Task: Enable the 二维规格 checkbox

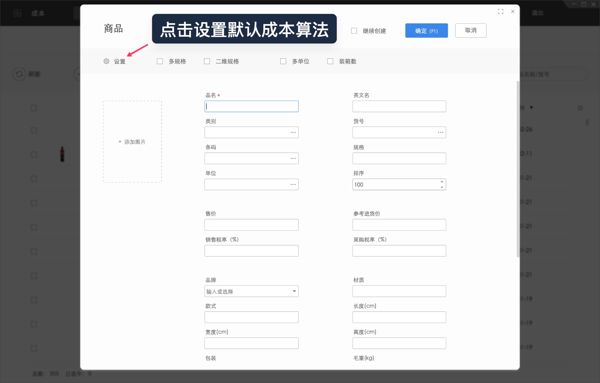Action: [207, 61]
